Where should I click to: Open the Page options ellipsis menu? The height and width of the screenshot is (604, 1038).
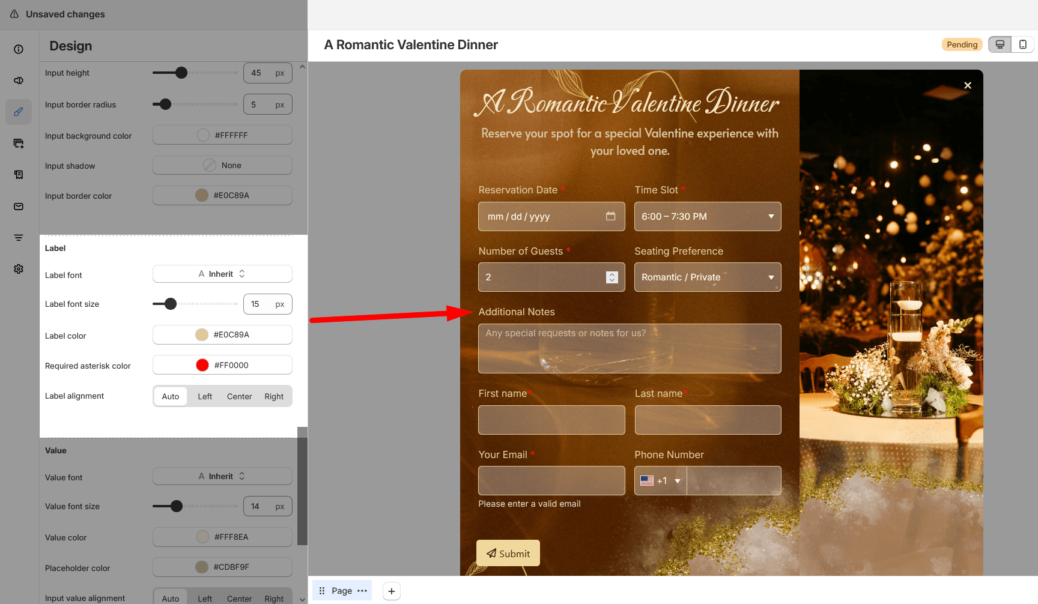[362, 591]
